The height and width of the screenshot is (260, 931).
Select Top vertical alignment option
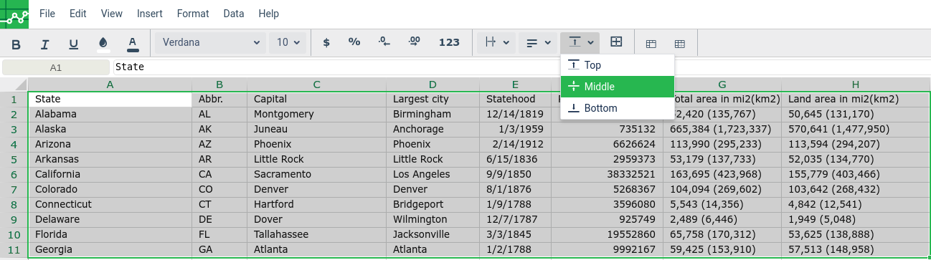click(x=618, y=65)
